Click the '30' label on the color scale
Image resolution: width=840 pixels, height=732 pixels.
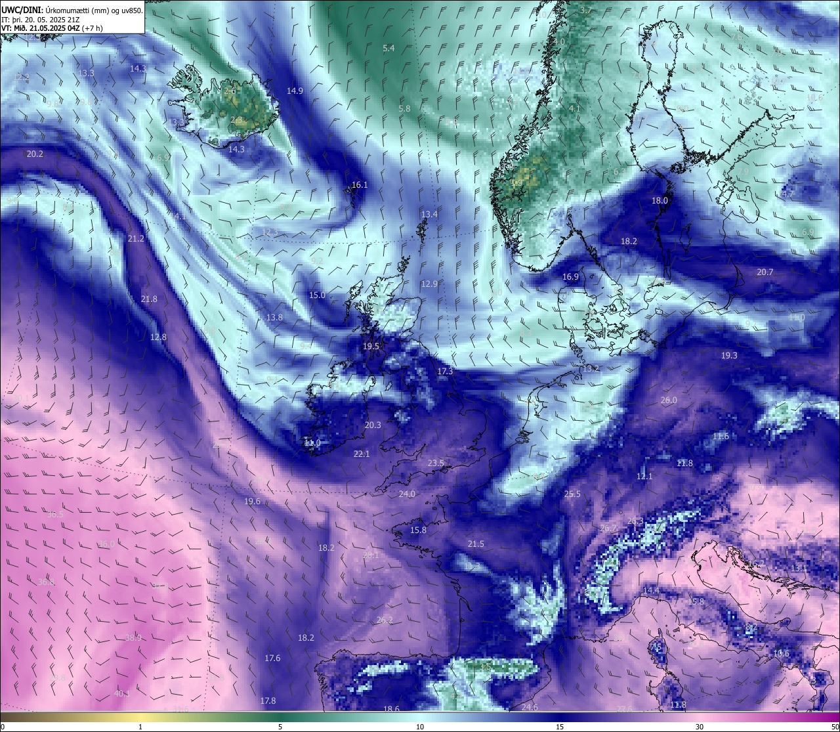pyautogui.click(x=700, y=727)
